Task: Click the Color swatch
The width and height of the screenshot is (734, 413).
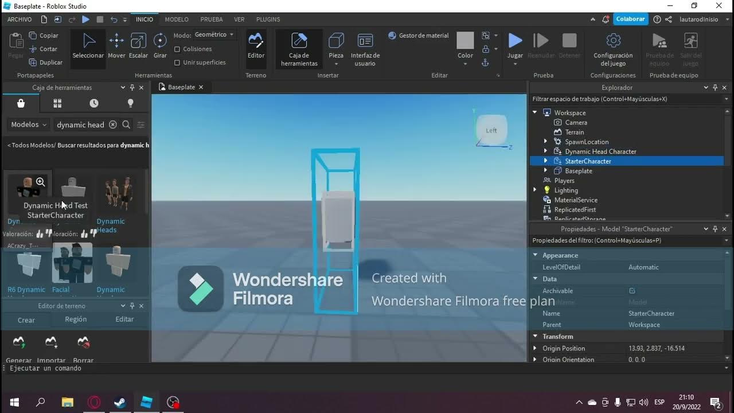Action: point(465,41)
